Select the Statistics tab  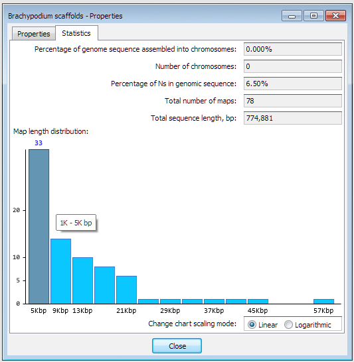tap(76, 33)
